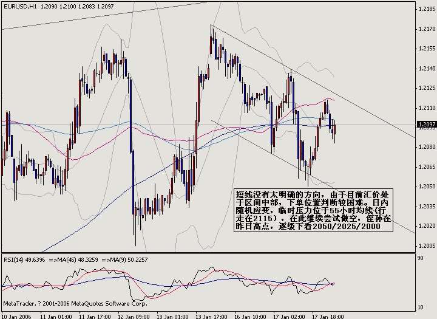
Task: Click the 13 Jan 17:00 time label
Action: pyautogui.click(x=211, y=317)
